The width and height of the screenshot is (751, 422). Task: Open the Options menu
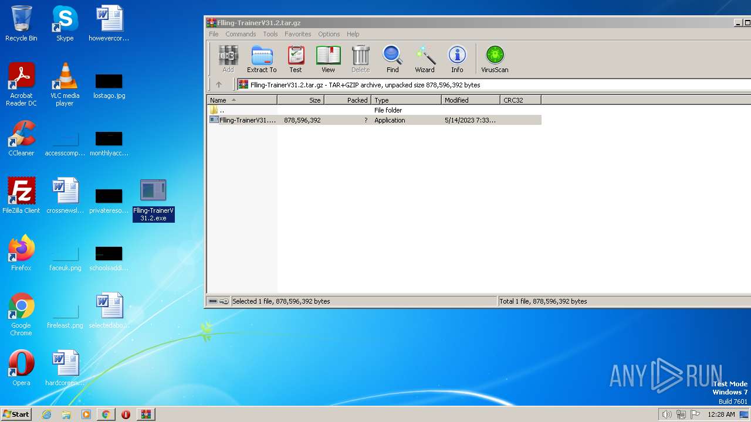[329, 34]
